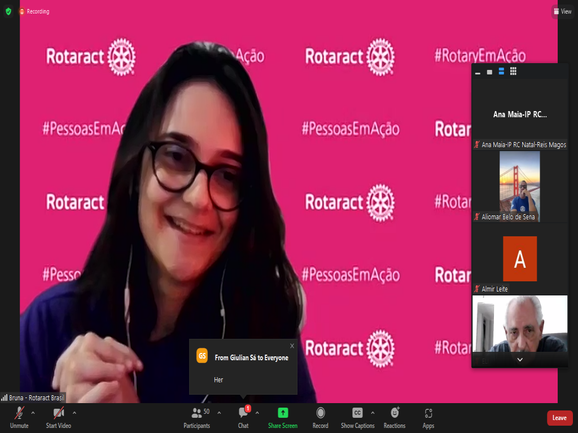The width and height of the screenshot is (578, 433).
Task: Expand the caret next to Participants
Action: (219, 413)
